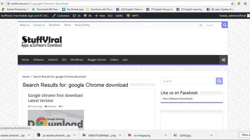Click the address bar URL
The height and width of the screenshot is (140, 250).
click(x=39, y=3)
